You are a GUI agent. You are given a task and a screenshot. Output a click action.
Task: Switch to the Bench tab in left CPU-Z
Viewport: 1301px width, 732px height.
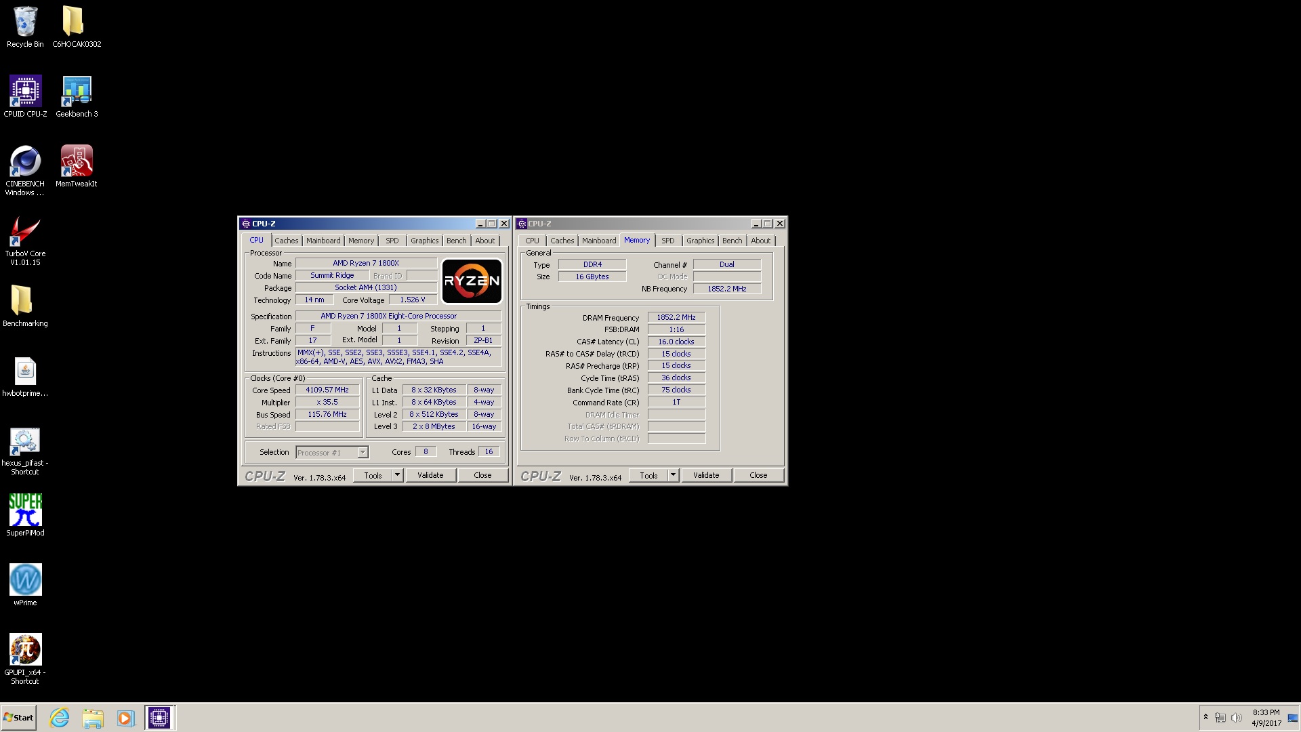[457, 241]
